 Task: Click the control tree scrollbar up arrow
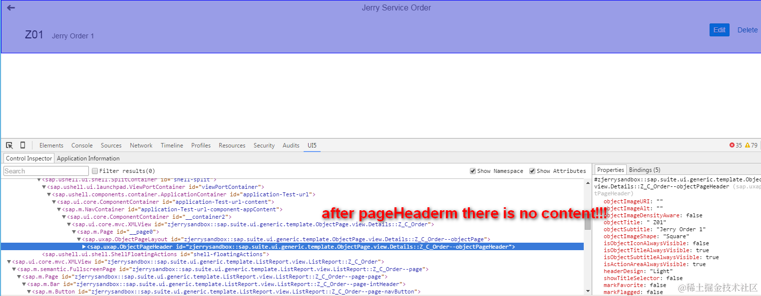(588, 182)
